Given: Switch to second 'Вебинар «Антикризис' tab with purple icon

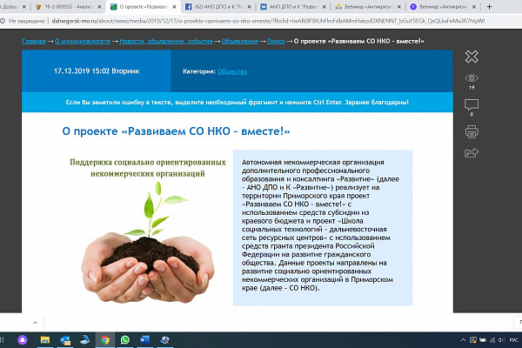Looking at the screenshot, I should (x=443, y=7).
